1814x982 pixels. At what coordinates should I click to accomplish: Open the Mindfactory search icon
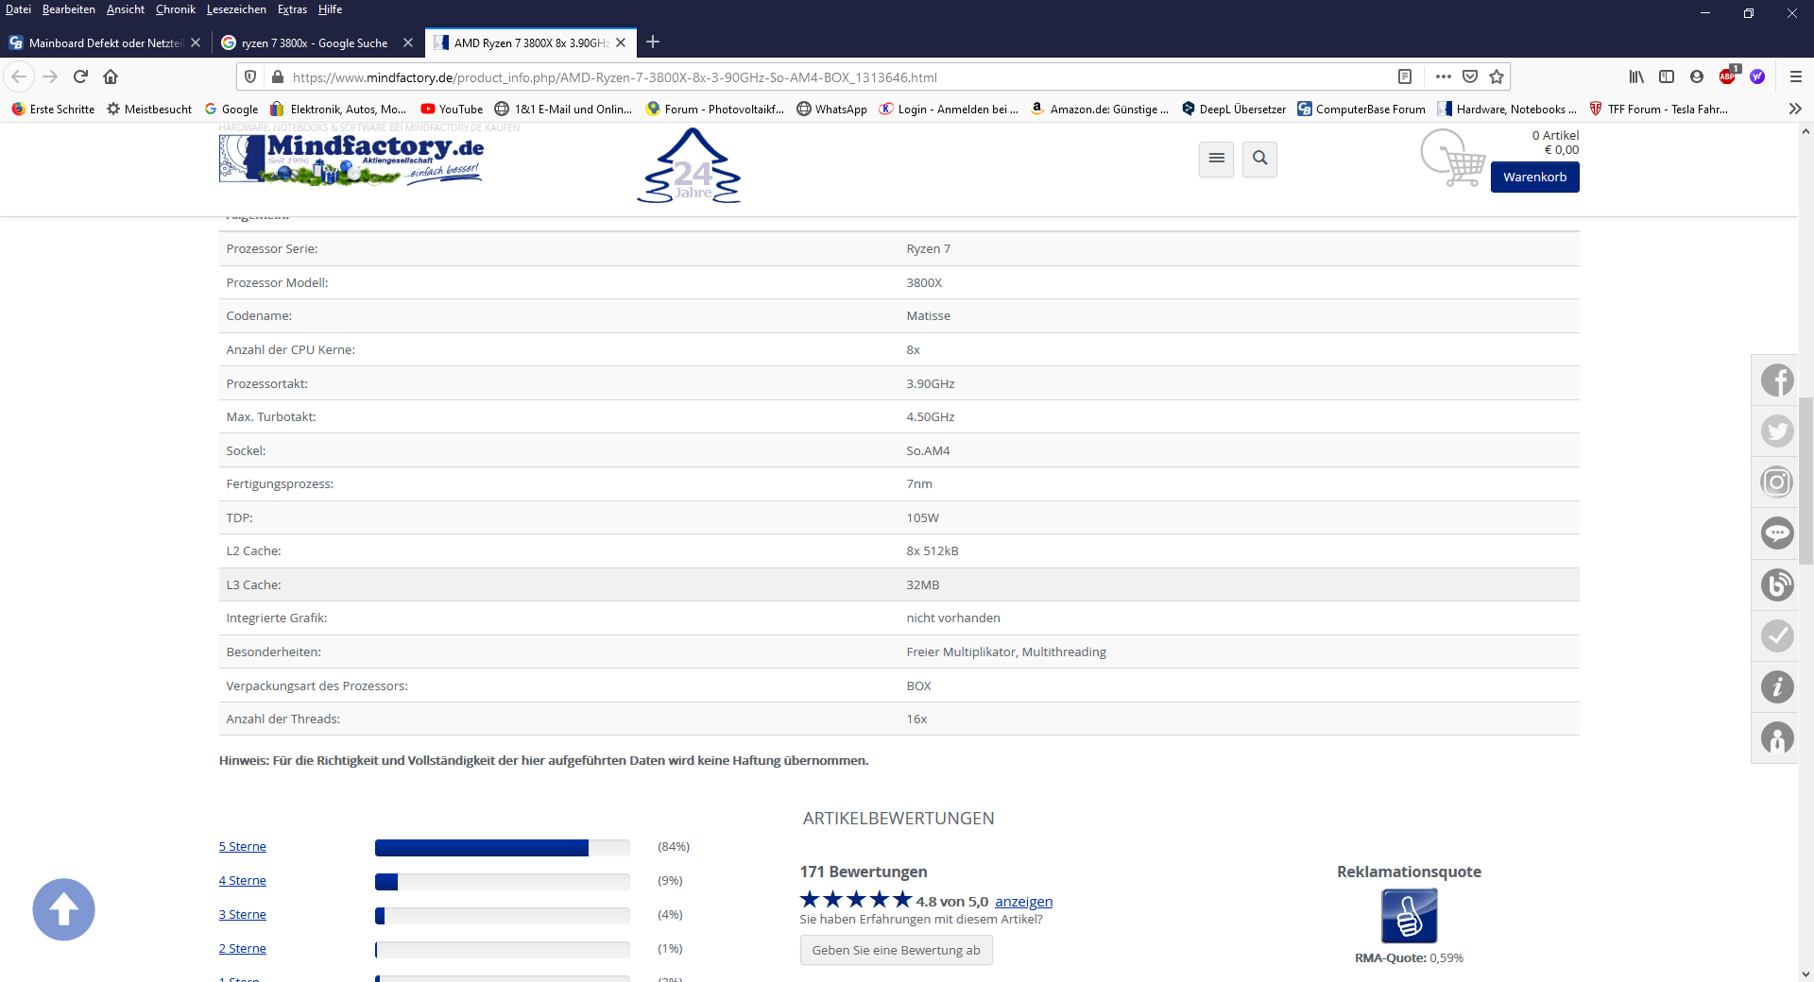coord(1259,159)
